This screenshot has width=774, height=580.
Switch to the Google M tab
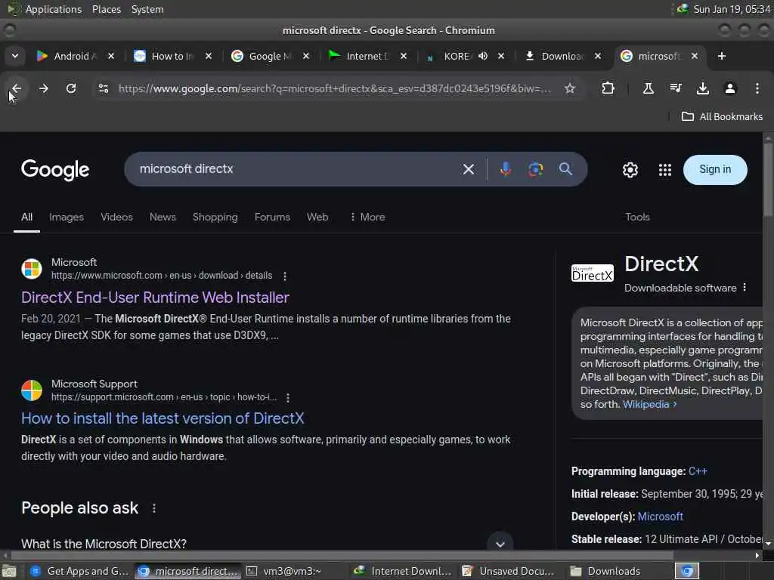pos(270,56)
